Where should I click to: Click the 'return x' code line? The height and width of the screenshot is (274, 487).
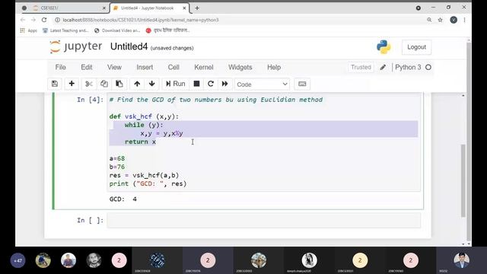point(140,142)
